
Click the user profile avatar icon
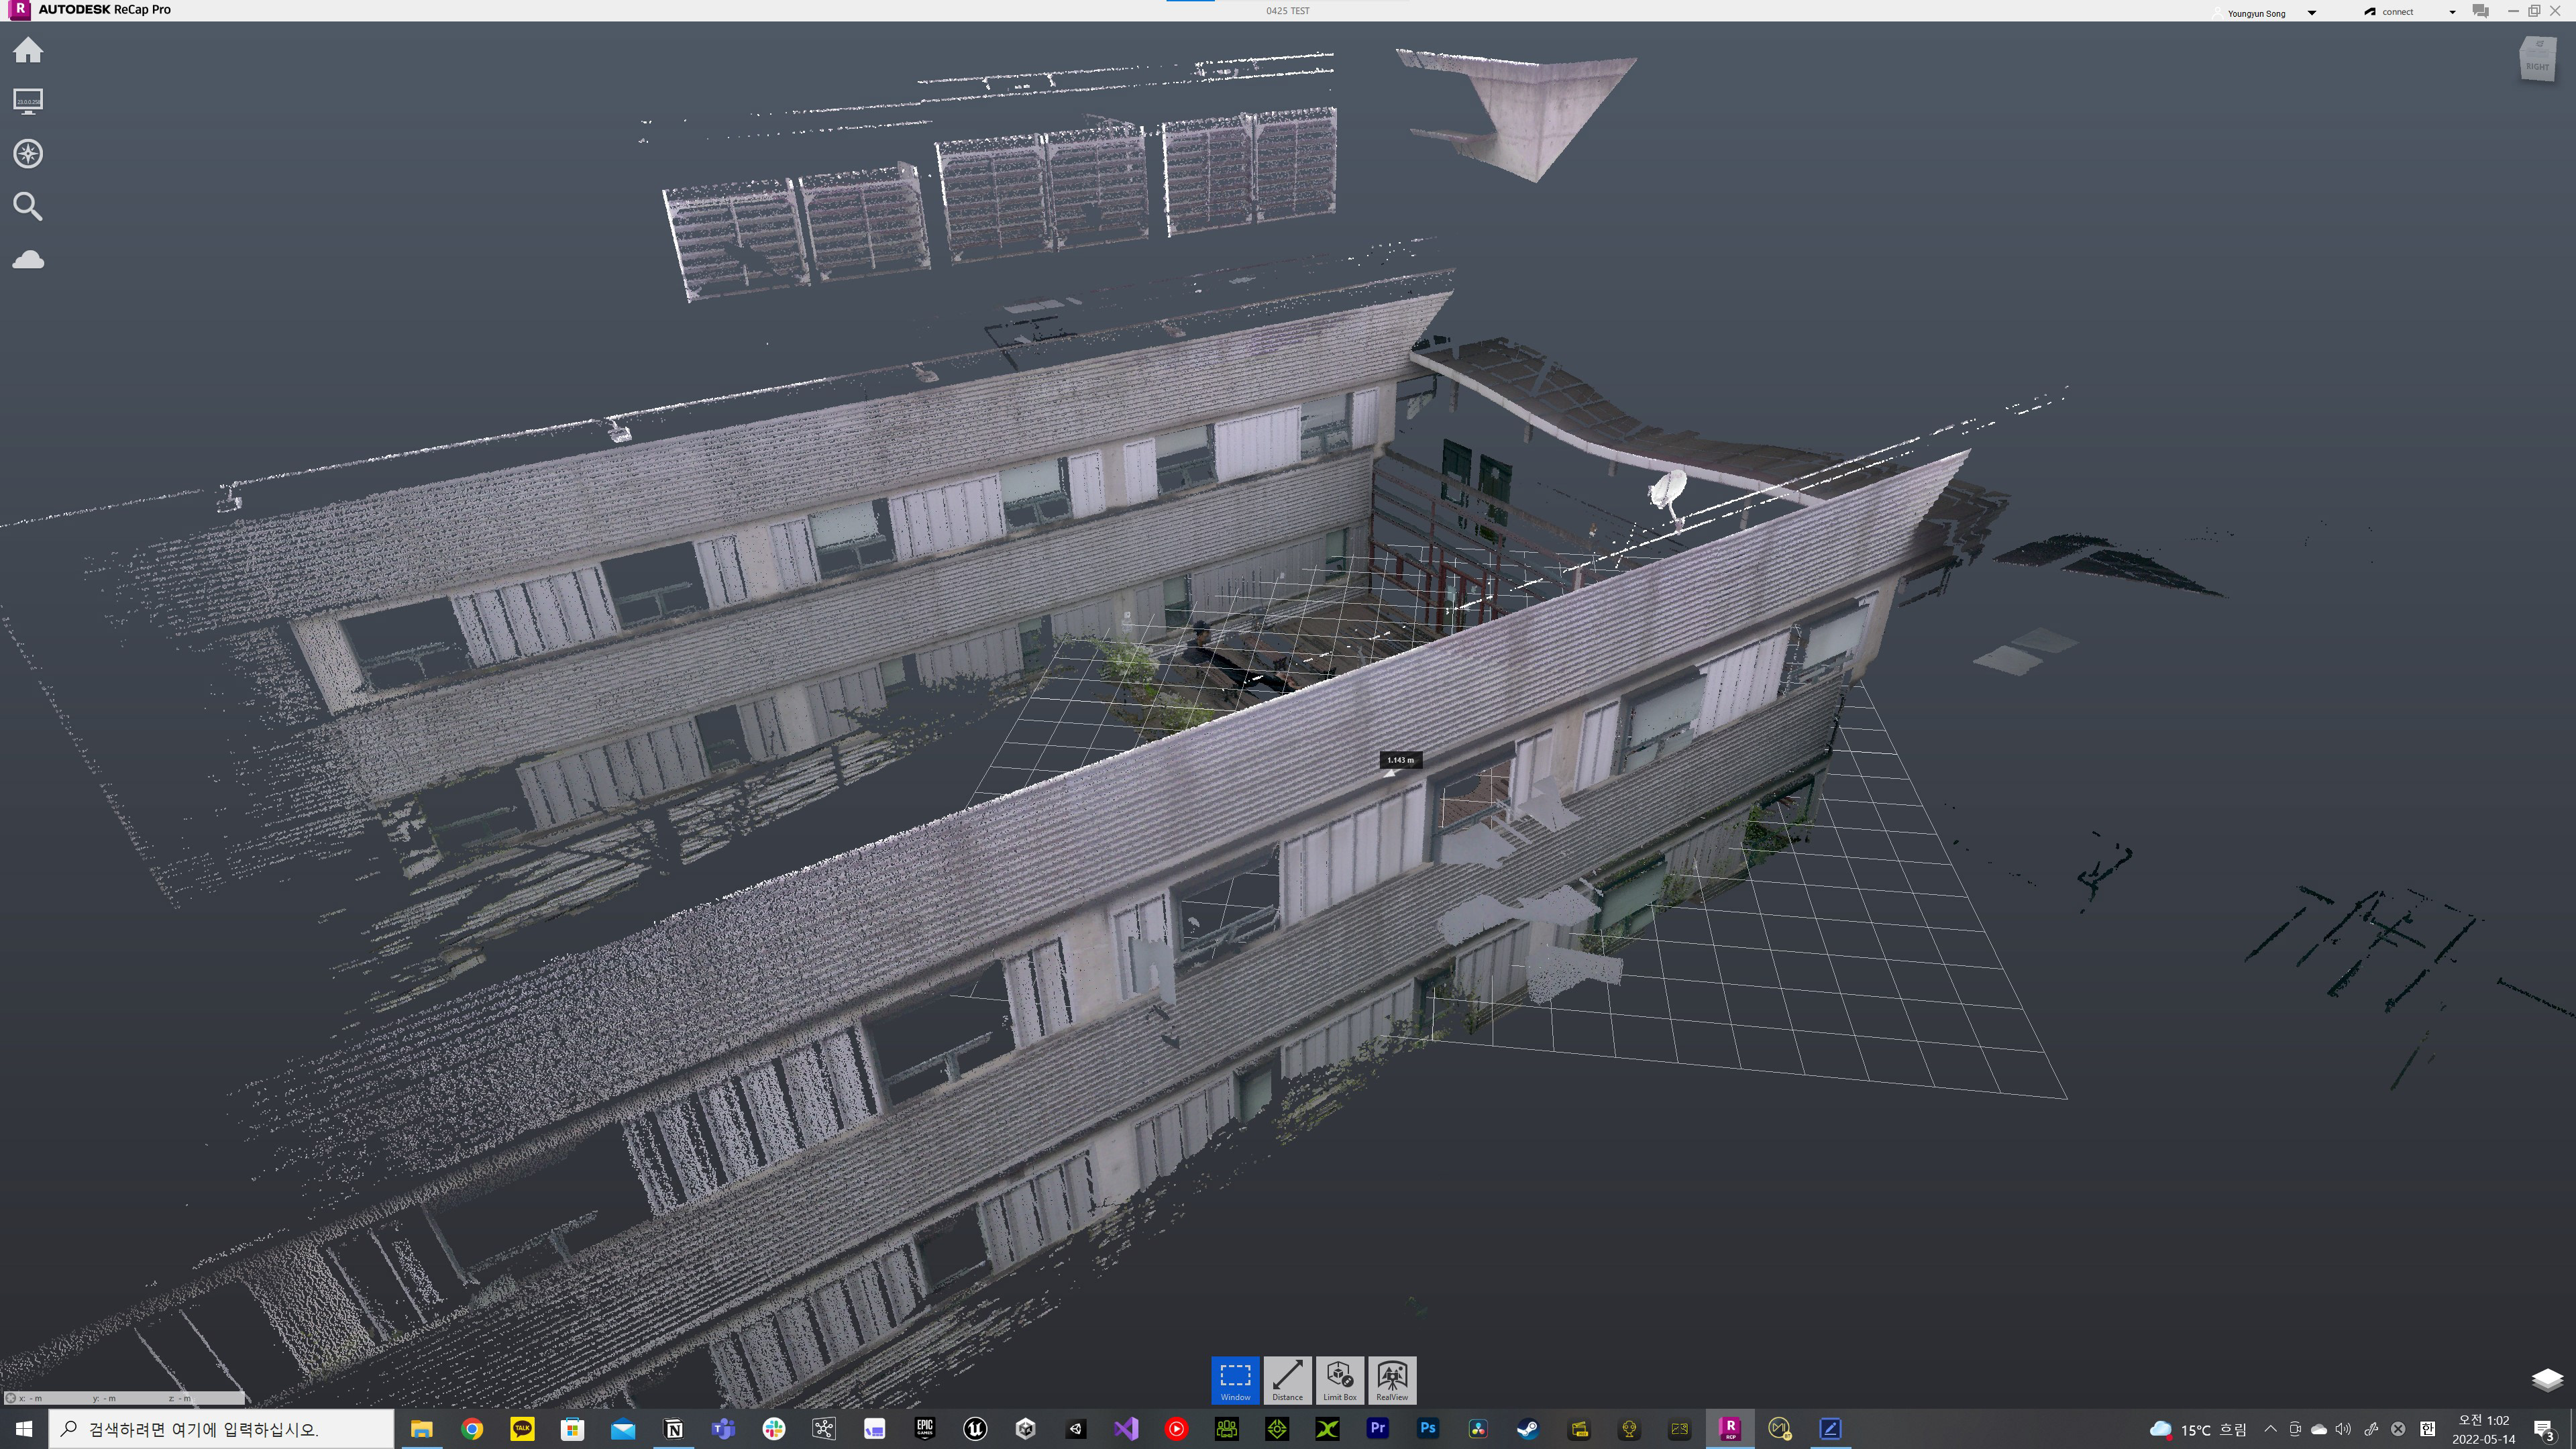tap(2218, 13)
